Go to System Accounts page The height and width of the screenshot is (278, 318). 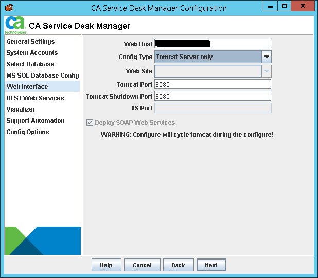click(x=32, y=53)
